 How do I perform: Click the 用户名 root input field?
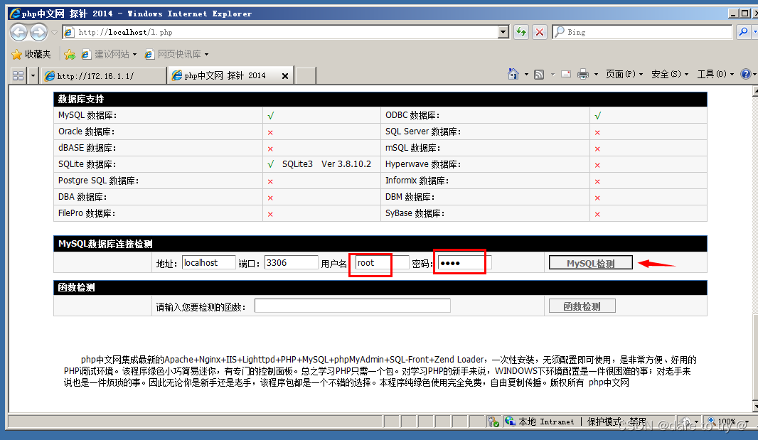(x=383, y=262)
